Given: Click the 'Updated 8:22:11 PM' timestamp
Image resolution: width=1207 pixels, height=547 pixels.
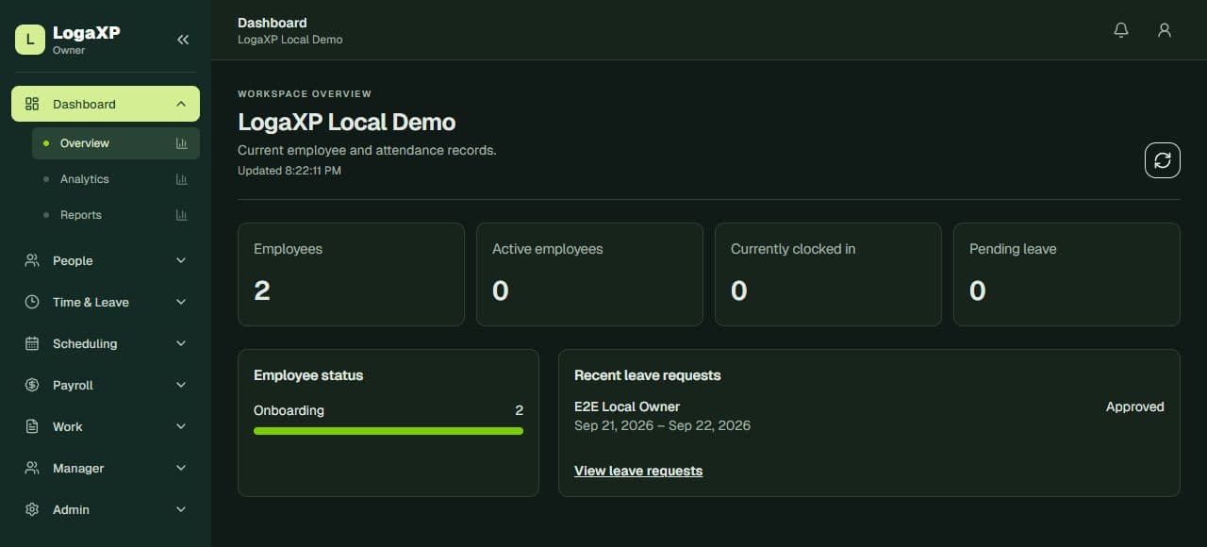Looking at the screenshot, I should (289, 171).
